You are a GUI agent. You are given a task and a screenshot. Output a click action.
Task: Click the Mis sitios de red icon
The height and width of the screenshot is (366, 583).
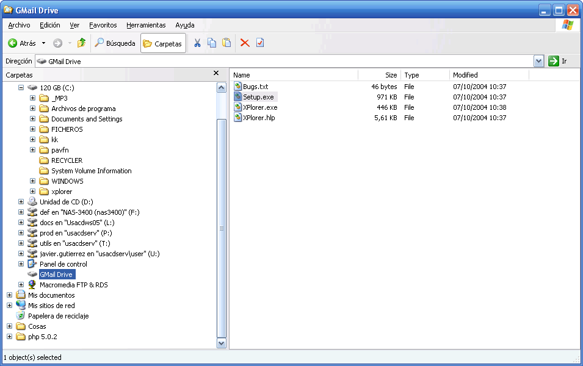(21, 306)
